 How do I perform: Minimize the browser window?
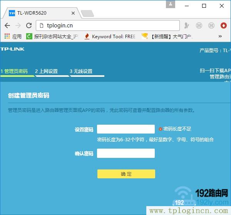(x=187, y=6)
